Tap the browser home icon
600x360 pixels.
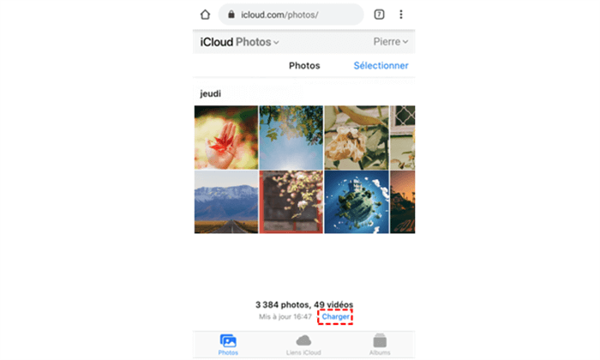pos(205,15)
